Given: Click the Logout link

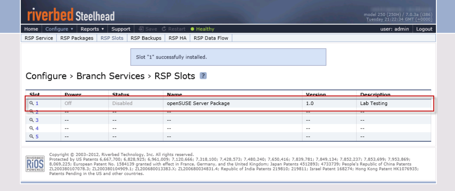Looking at the screenshot, I should pos(424,29).
